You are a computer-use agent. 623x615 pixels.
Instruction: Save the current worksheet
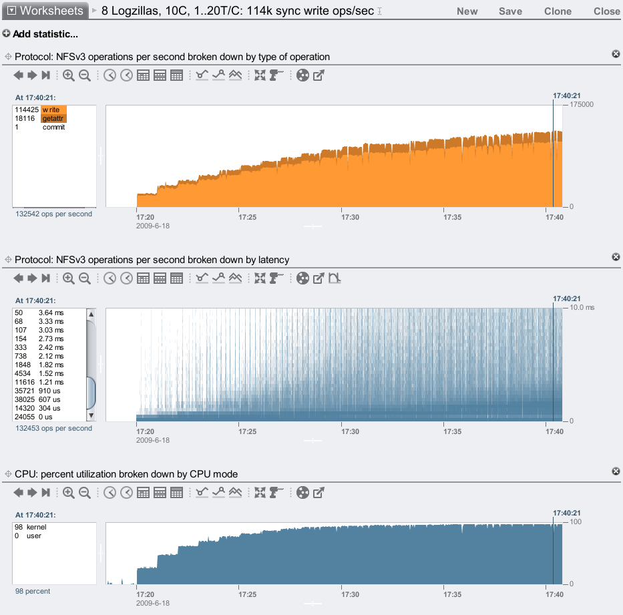click(510, 11)
